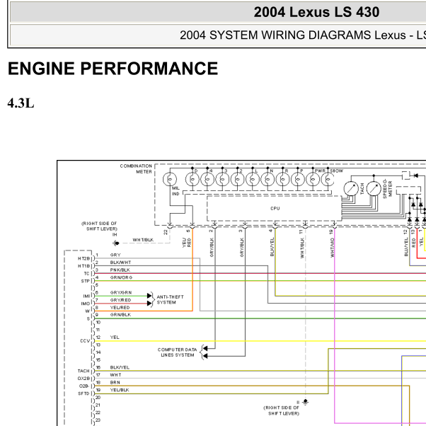The height and width of the screenshot is (426, 426).
Task: Select the "ANTI-THEFT SYSTEM" label
Action: (170, 299)
